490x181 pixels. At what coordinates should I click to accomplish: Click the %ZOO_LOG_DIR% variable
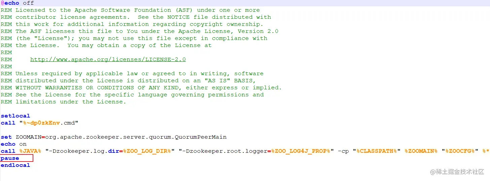tap(147, 151)
